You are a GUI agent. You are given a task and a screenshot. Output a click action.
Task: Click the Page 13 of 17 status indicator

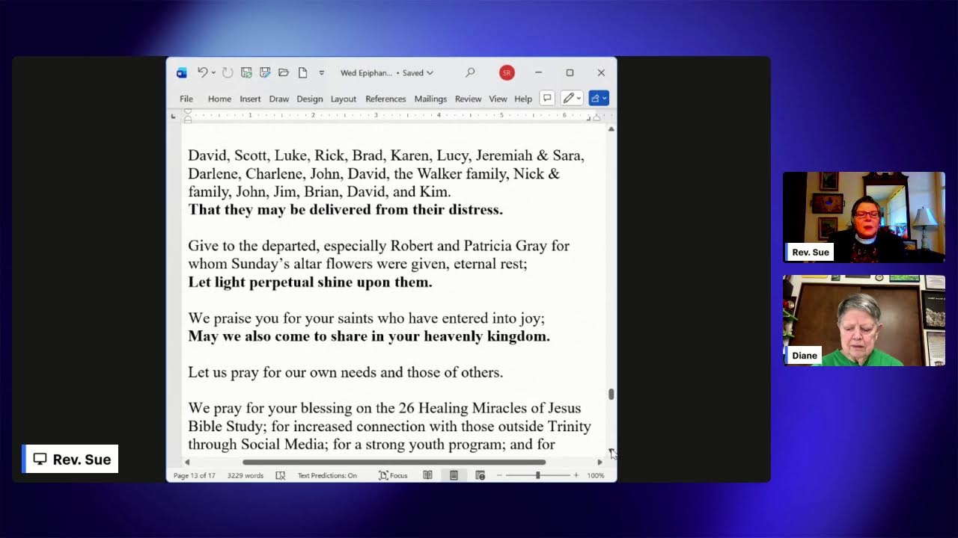(195, 475)
